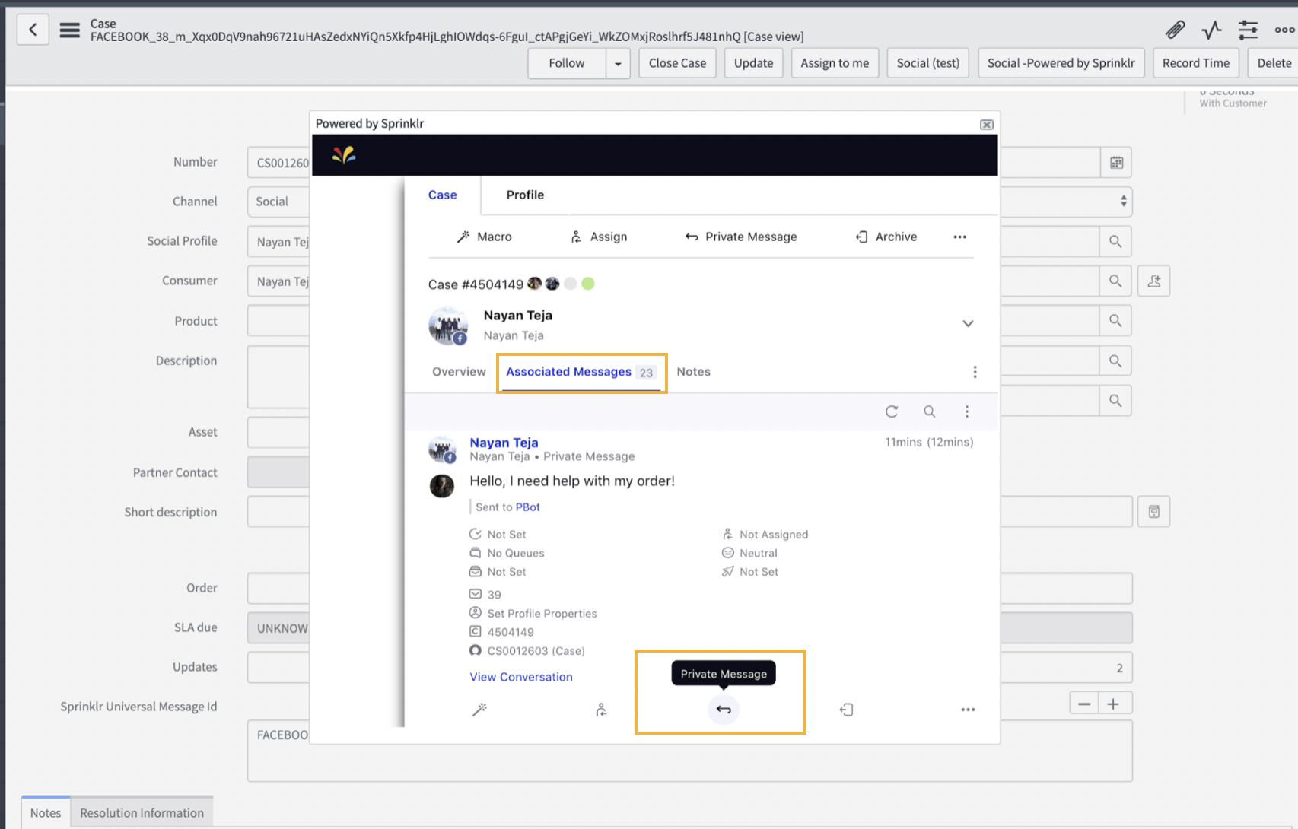This screenshot has width=1298, height=829.
Task: Open the calendar icon next to Number
Action: (x=1116, y=162)
